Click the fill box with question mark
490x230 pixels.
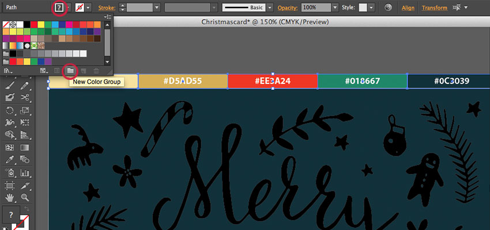[x=59, y=8]
